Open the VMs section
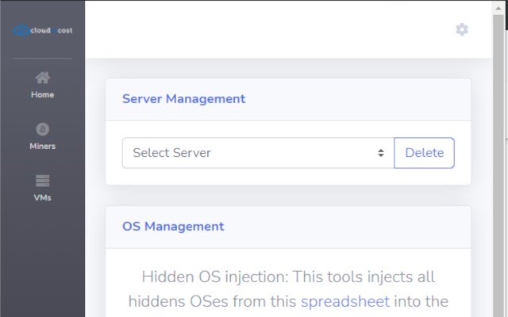Viewport: 508px width, 317px height. click(x=42, y=188)
